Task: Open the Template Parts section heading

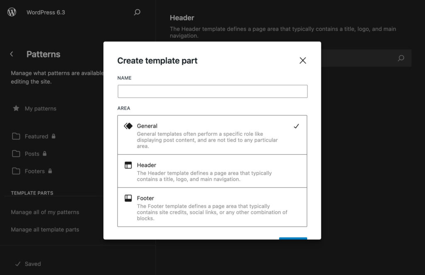Action: (32, 193)
